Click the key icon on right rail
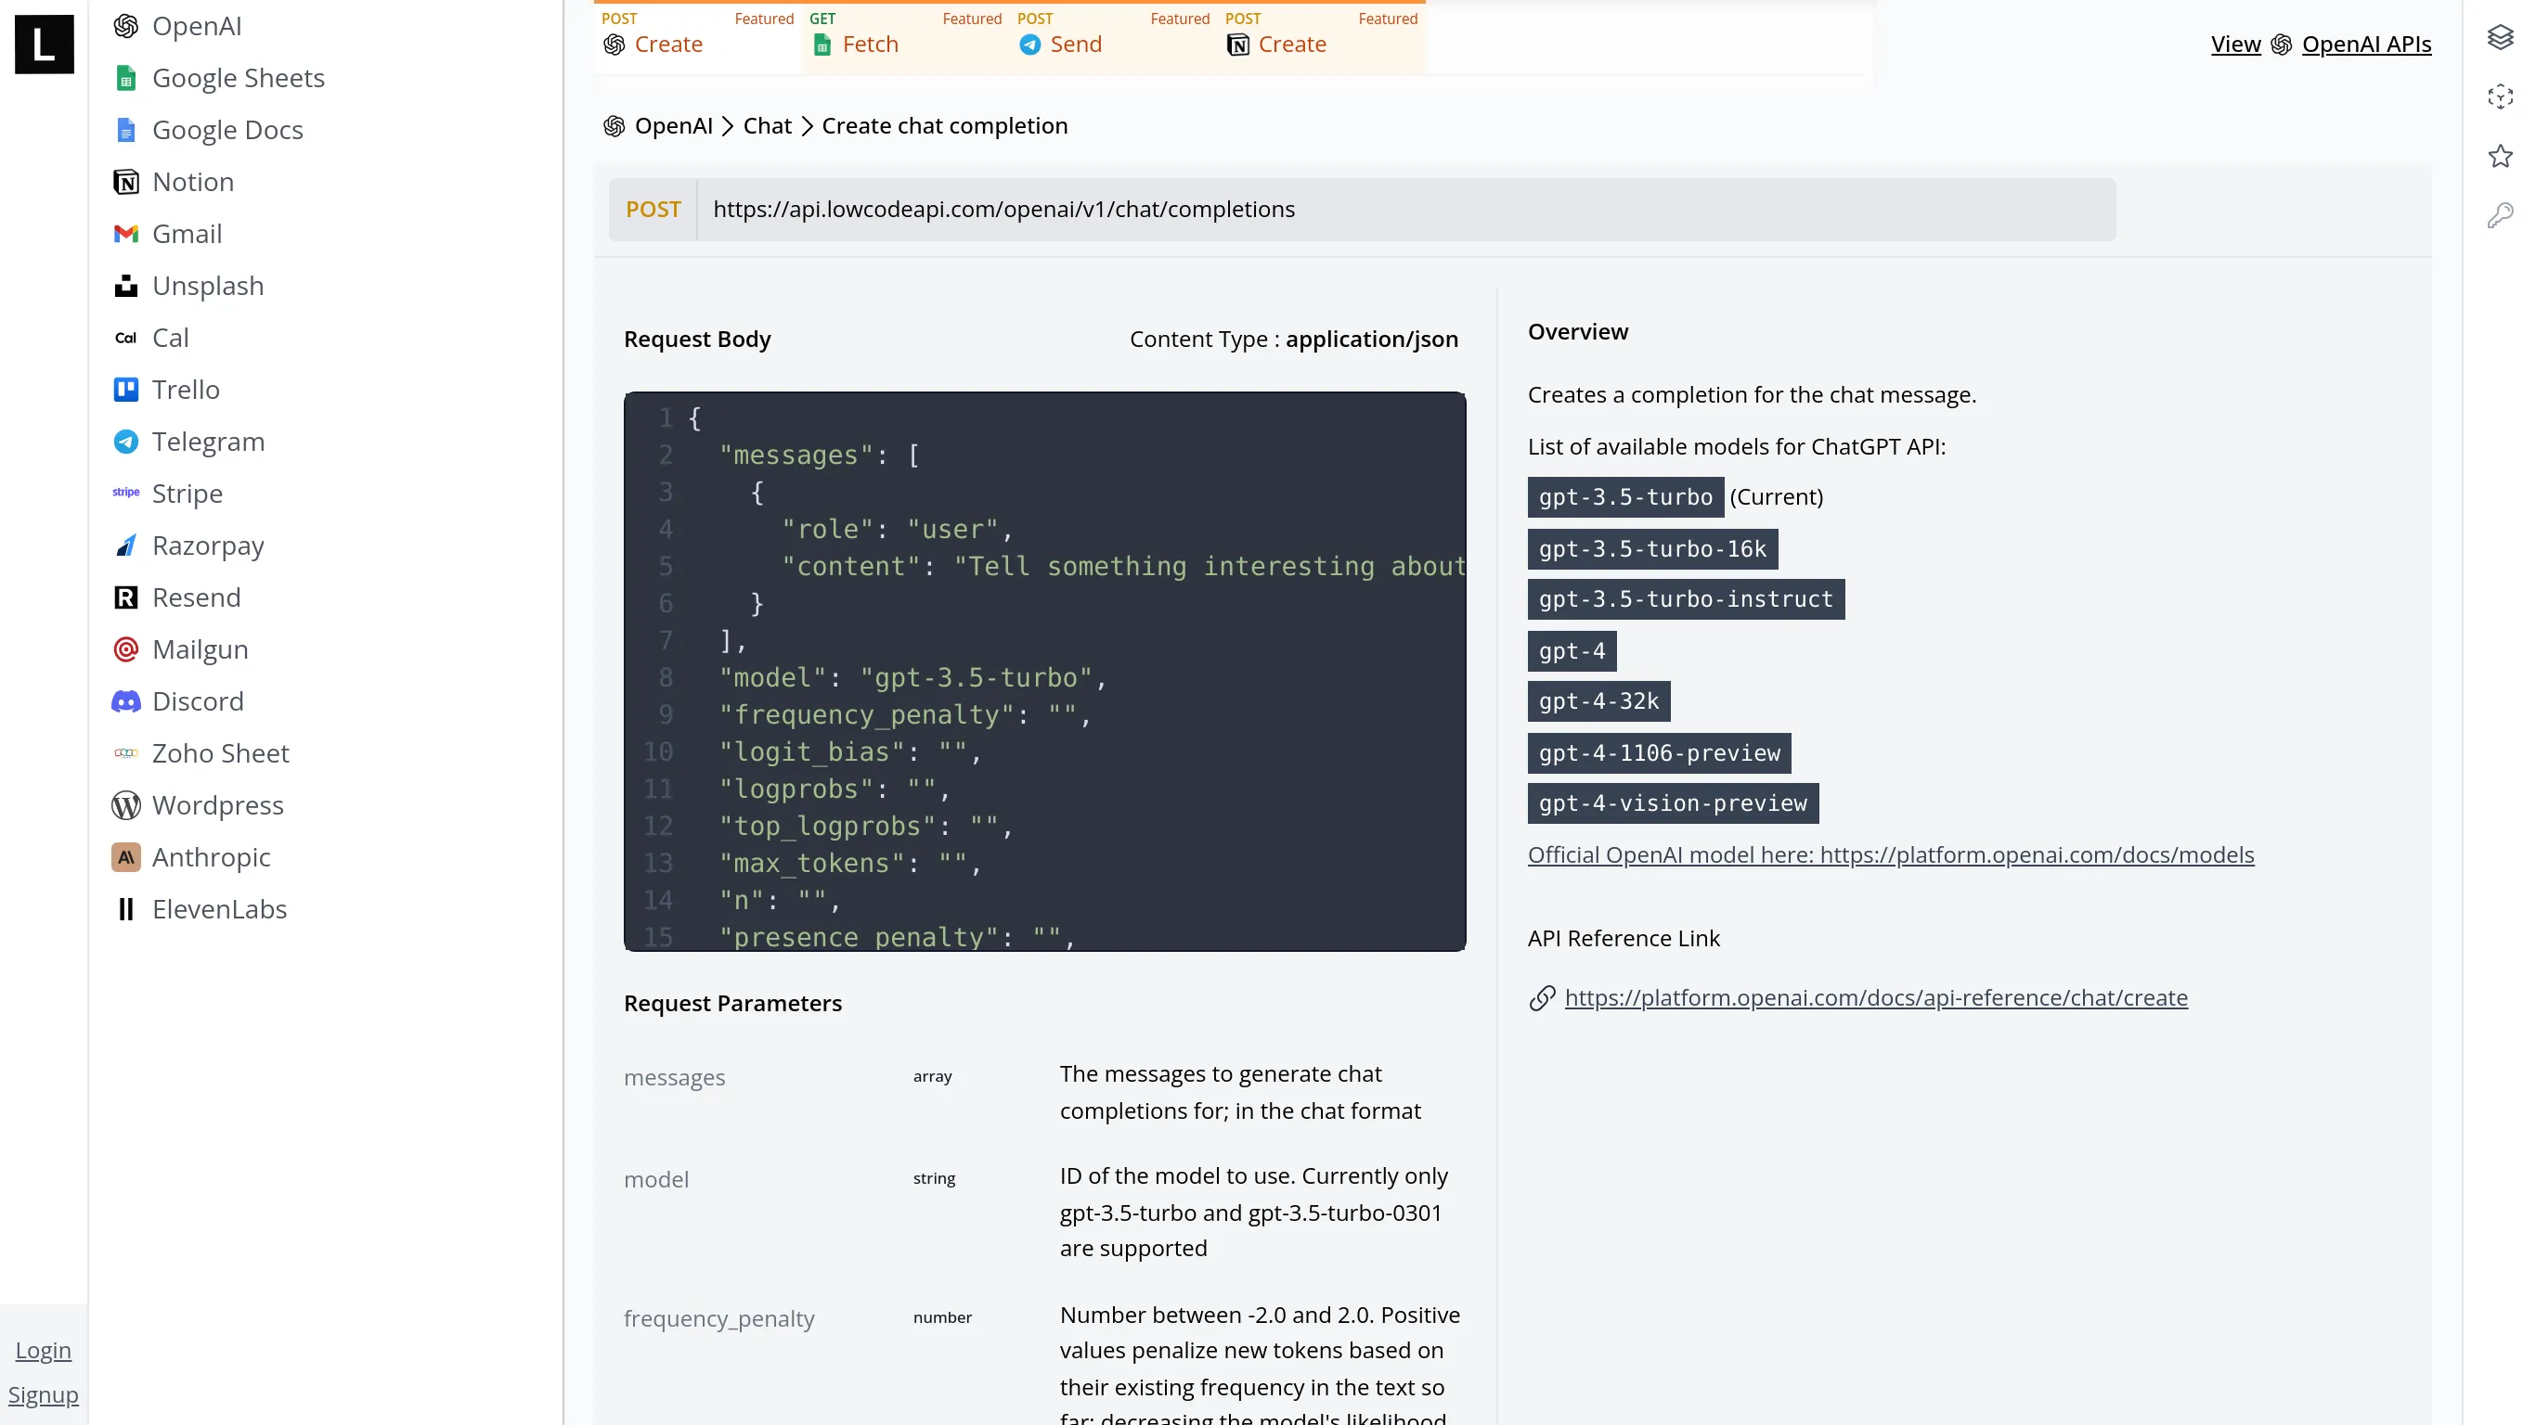 pyautogui.click(x=2500, y=214)
